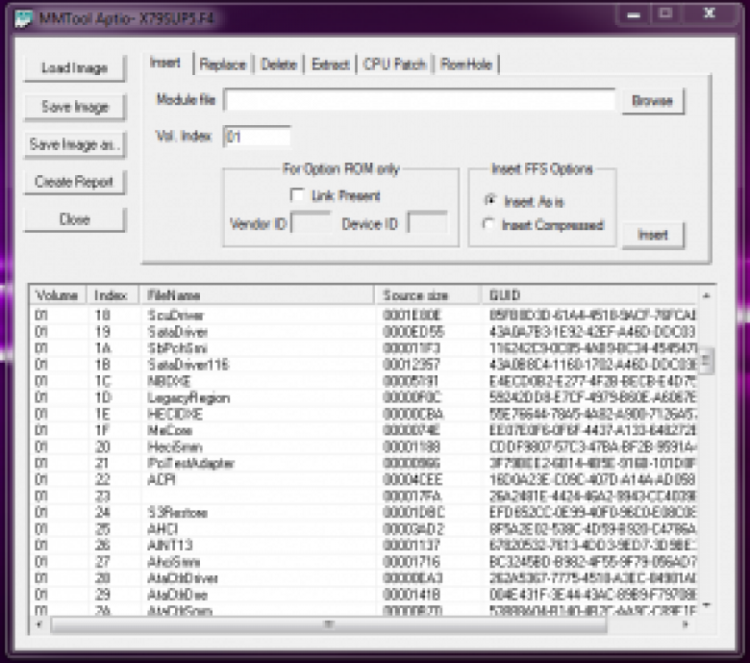Select the HeciSmm row
Image resolution: width=750 pixels, height=663 pixels.
click(363, 446)
